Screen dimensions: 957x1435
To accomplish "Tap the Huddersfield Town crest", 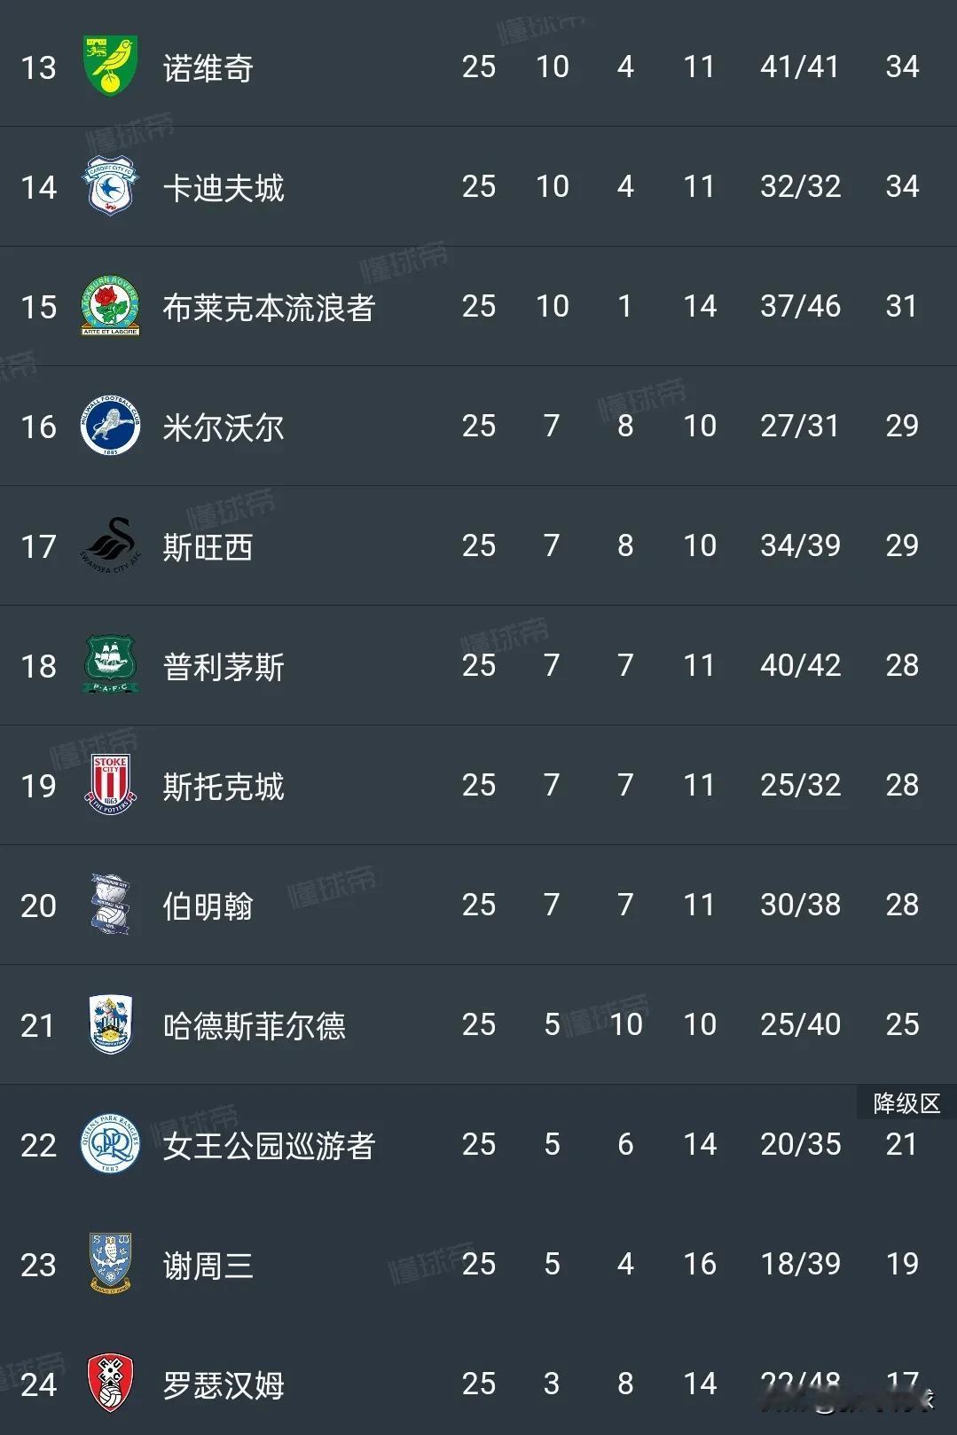I will (110, 1024).
